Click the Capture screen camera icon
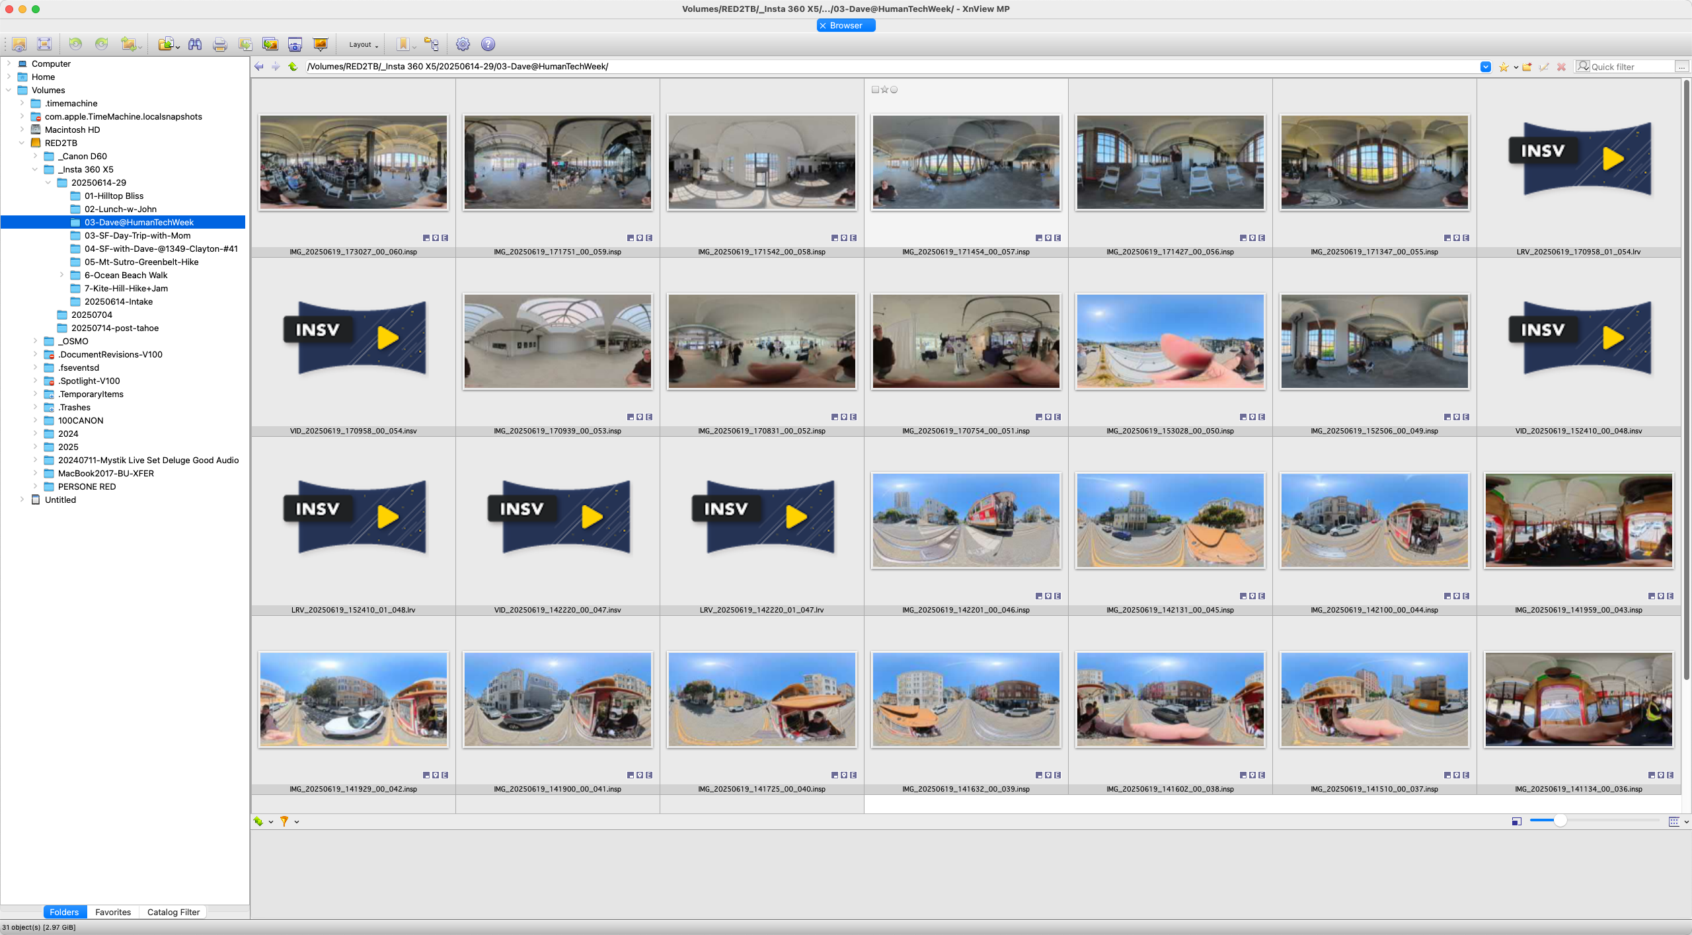Screen dimensions: 1692x935 tap(295, 44)
